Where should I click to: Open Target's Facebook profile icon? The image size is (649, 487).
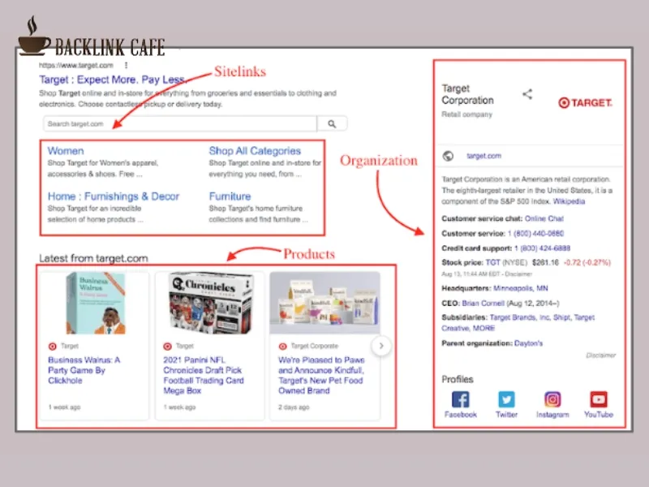pos(460,399)
